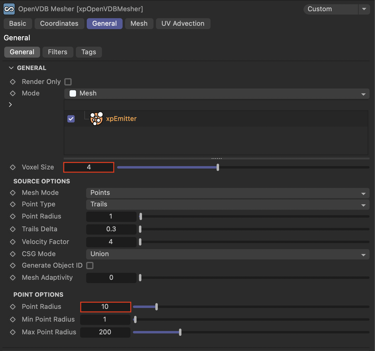Uncheck the xpEmitter source checkbox
Viewport: 375px width, 351px height.
71,119
